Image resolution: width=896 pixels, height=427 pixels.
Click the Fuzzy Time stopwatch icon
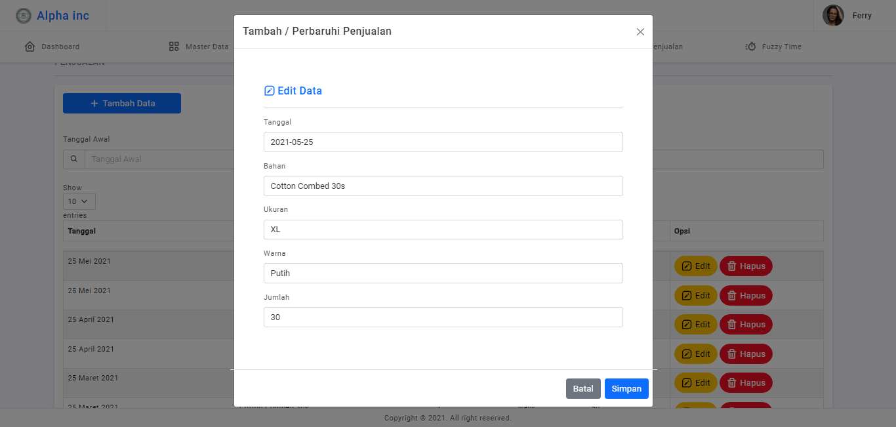point(750,47)
